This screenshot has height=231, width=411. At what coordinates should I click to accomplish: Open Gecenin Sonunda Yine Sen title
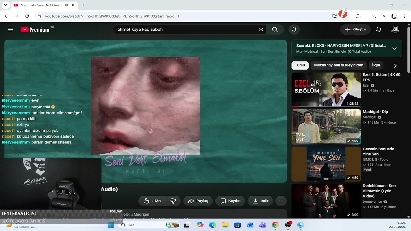click(379, 151)
